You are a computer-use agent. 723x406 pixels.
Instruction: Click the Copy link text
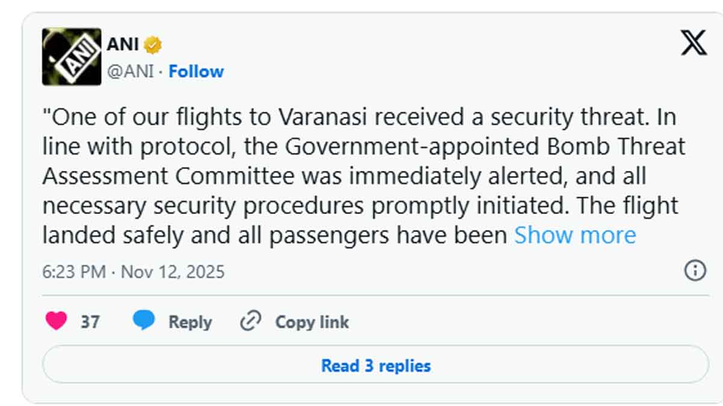pyautogui.click(x=311, y=322)
